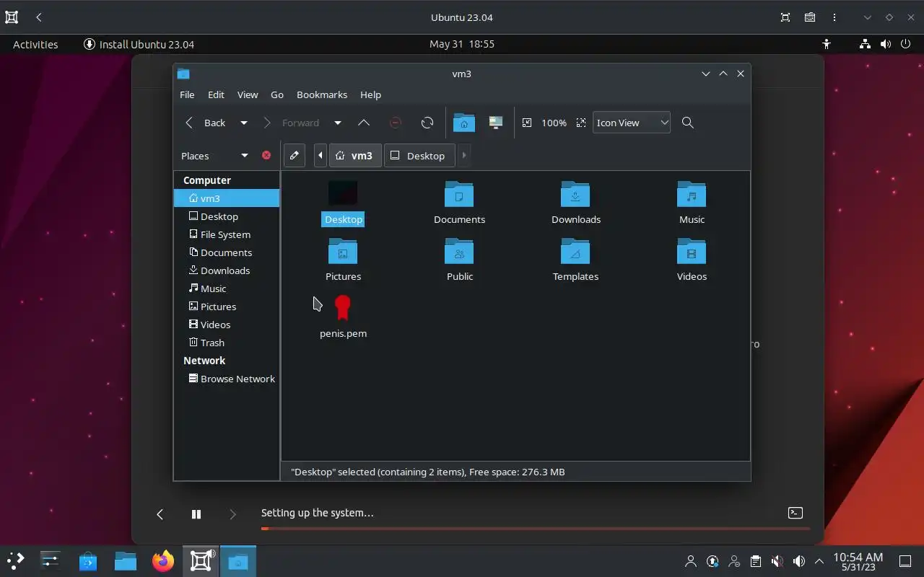This screenshot has height=577, width=924.
Task: Click the red stop loading icon
Action: coord(396,123)
